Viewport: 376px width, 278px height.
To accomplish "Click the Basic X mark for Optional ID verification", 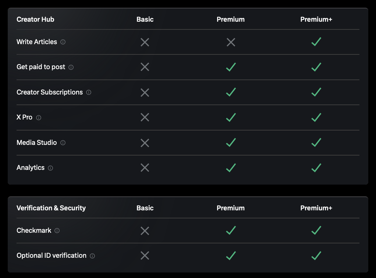I will tap(145, 256).
